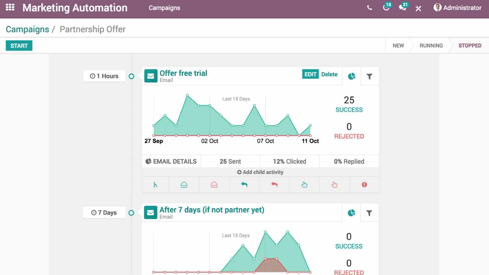489x275 pixels.
Task: Open activities clock icon with badge 10
Action: tap(387, 7)
